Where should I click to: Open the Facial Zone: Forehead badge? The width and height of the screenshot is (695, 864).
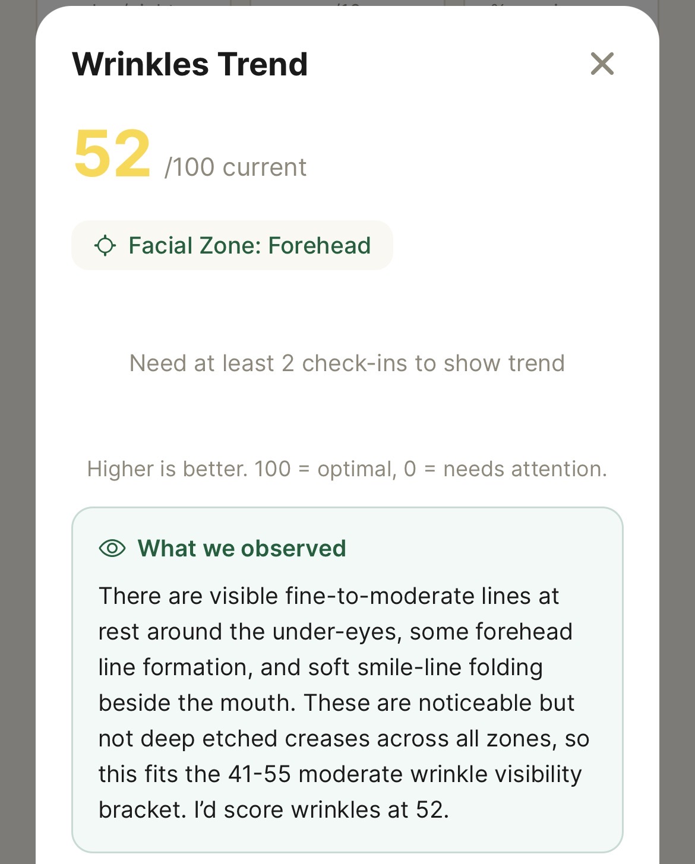[232, 245]
